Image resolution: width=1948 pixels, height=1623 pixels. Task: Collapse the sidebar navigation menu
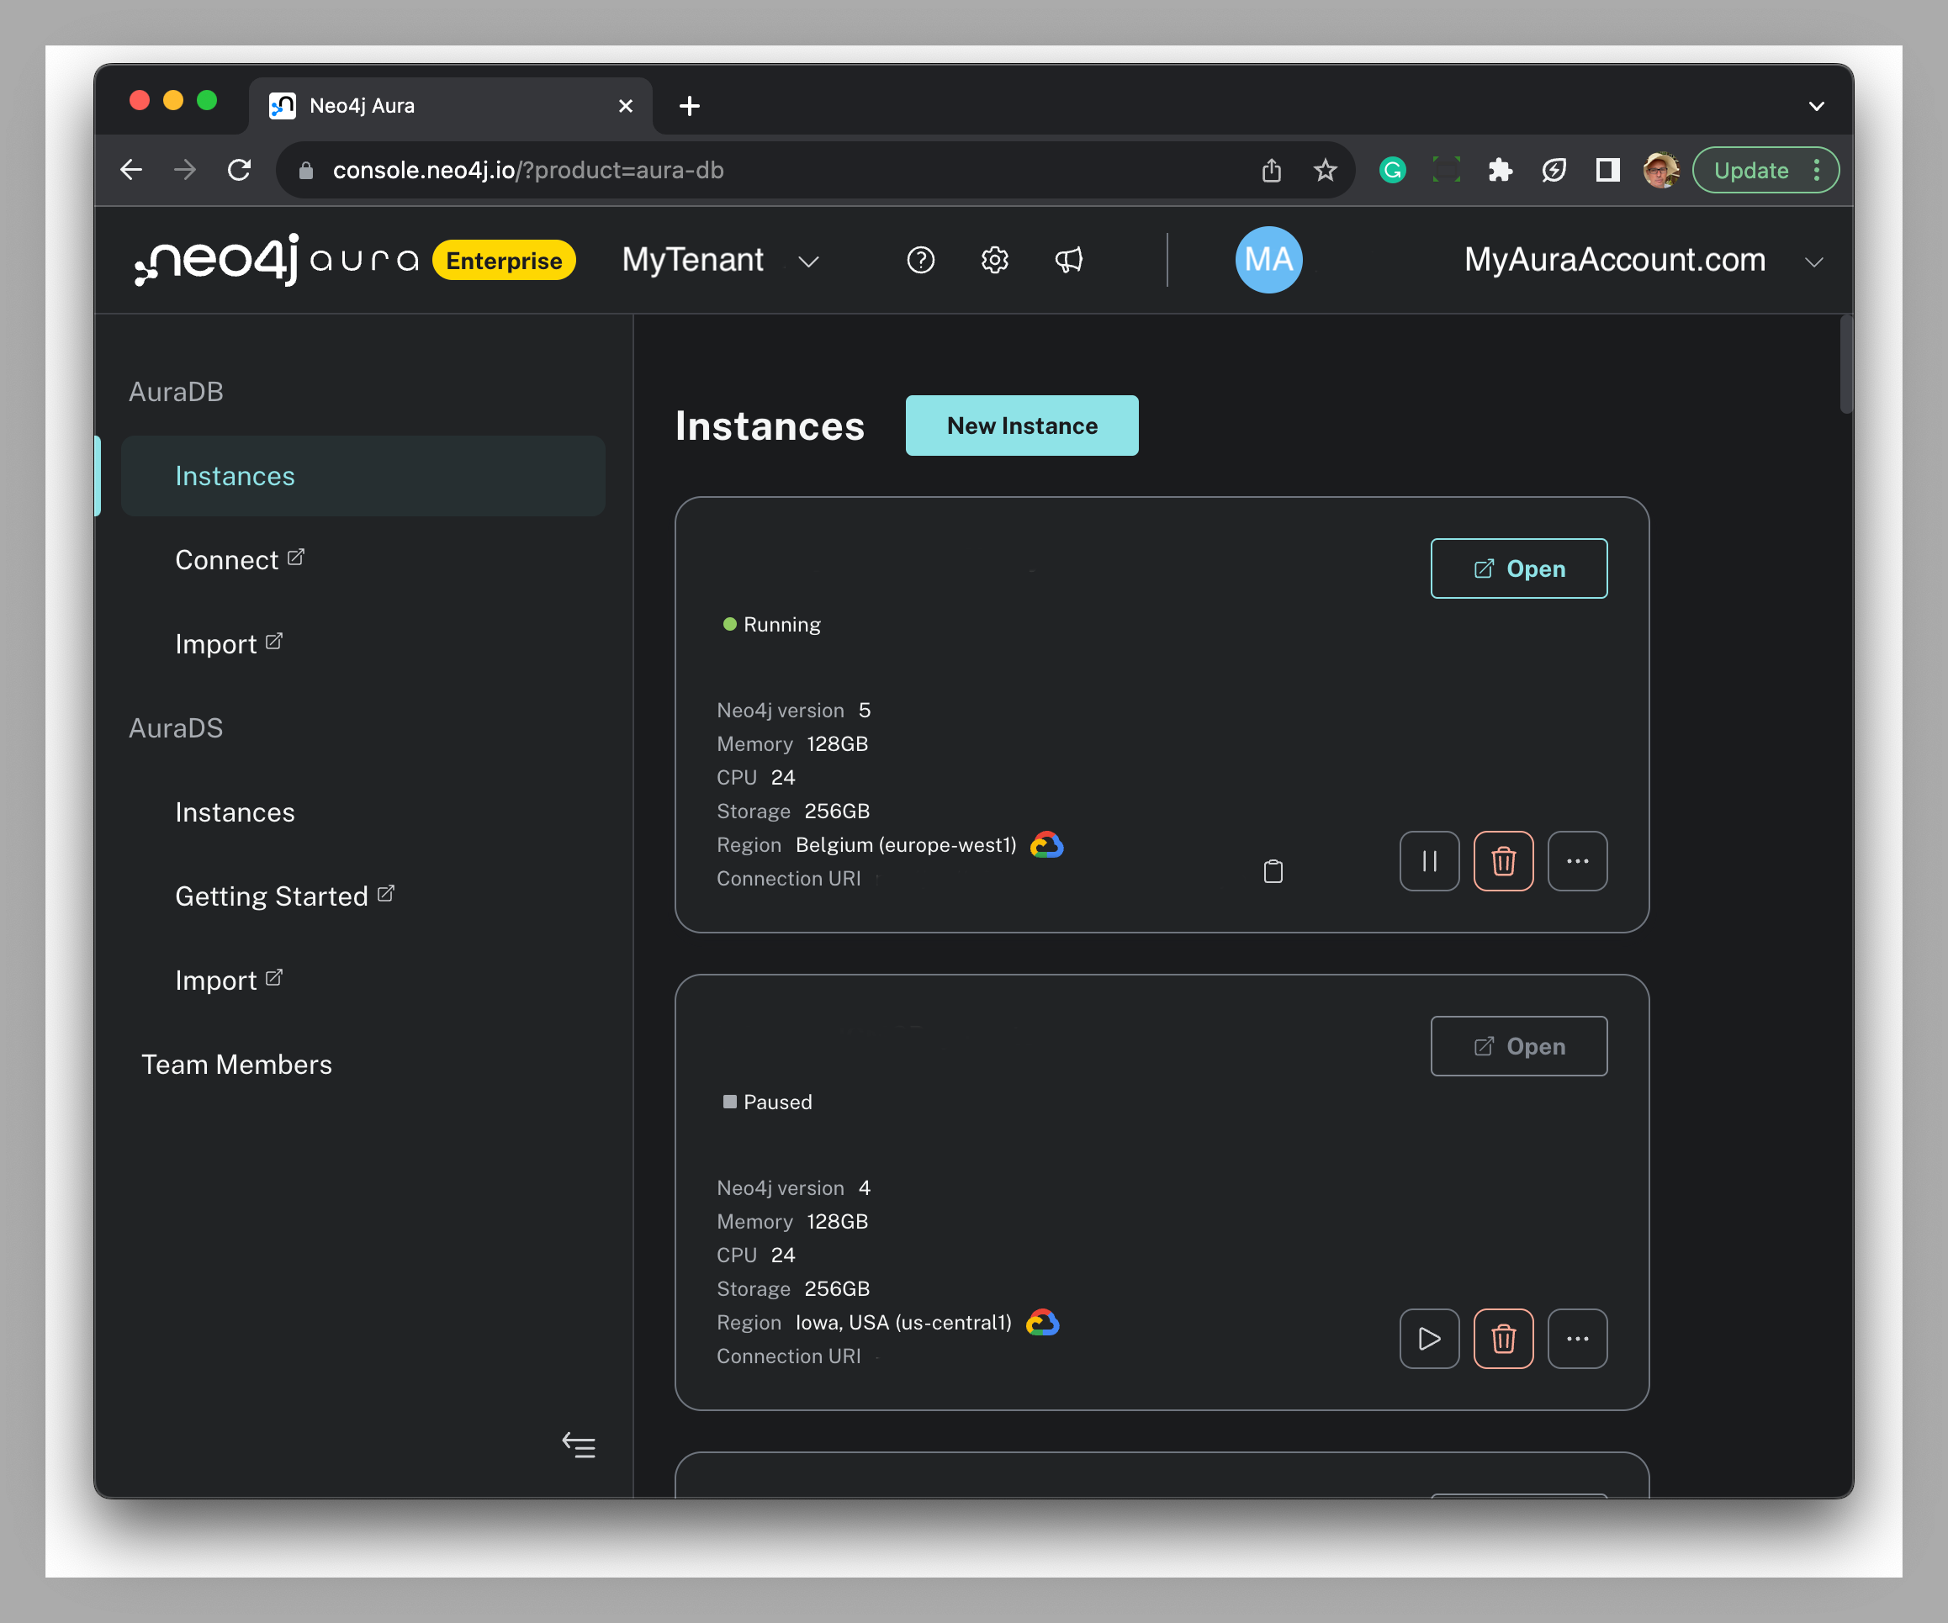click(579, 1445)
